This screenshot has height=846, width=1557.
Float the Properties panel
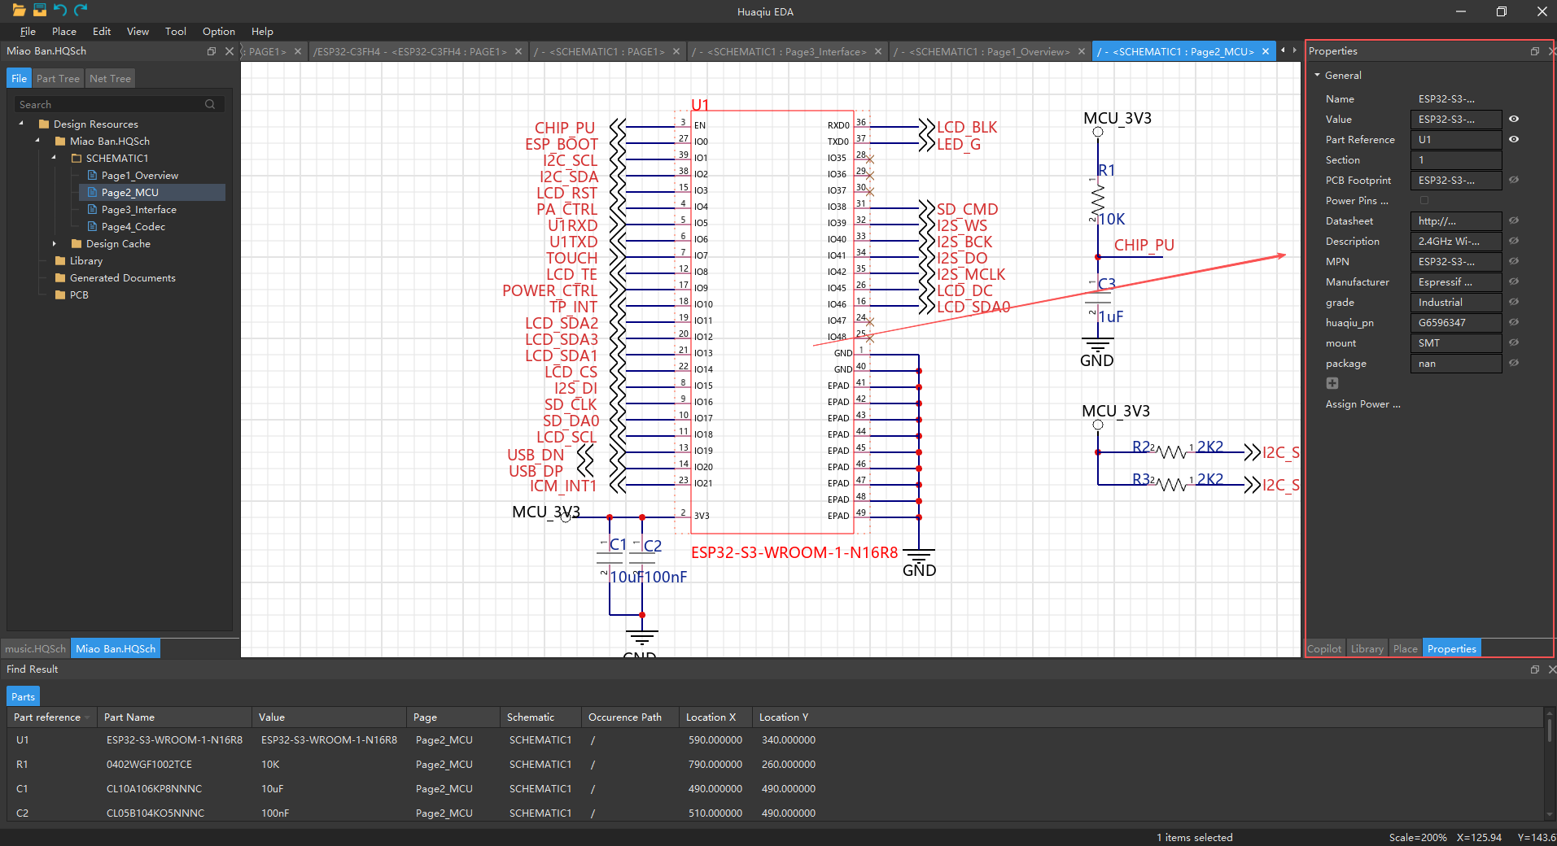click(x=1535, y=51)
